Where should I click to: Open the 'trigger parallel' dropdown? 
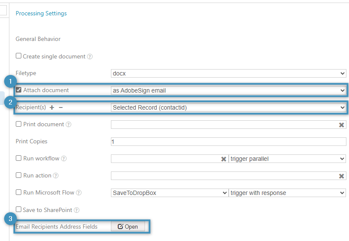(x=287, y=159)
